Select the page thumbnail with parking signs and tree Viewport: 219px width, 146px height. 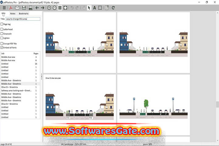coord(154,105)
